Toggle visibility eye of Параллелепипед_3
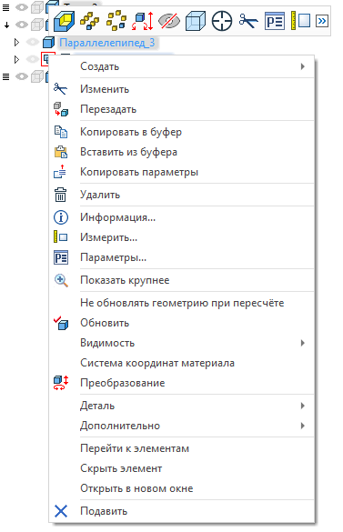This screenshot has height=532, width=343. pyautogui.click(x=33, y=43)
